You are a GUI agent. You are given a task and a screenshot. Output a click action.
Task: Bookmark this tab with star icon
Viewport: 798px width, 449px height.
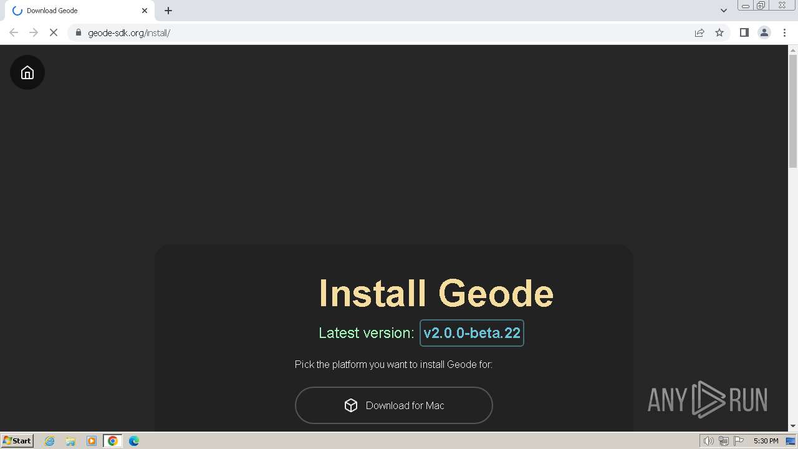click(x=719, y=32)
